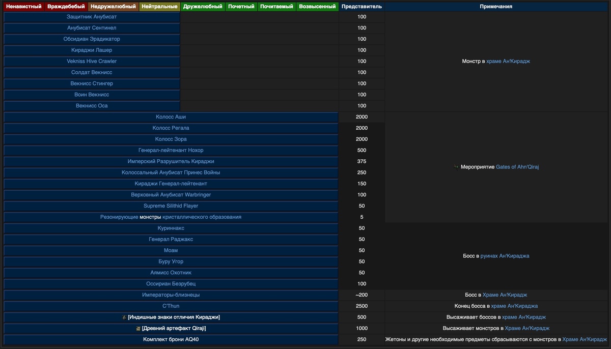611x349 pixels.
Task: Select the Возвысенный header cell
Action: point(318,7)
